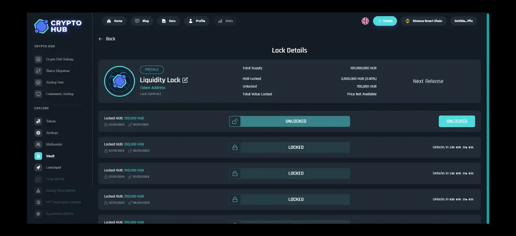
Task: Open the wallet address 0x330e menu
Action: tap(463, 21)
